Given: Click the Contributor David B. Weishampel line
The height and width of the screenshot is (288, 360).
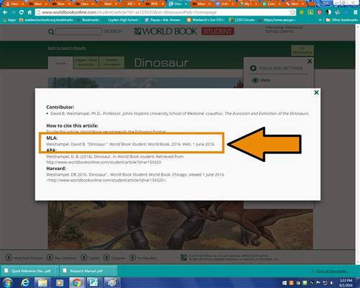Looking at the screenshot, I should pos(179,114).
